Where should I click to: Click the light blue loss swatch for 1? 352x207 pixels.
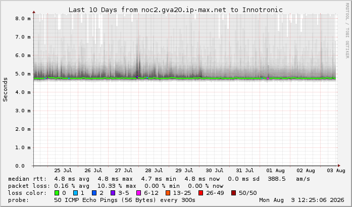tap(75, 193)
